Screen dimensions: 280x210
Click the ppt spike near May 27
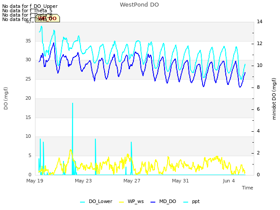131,158
